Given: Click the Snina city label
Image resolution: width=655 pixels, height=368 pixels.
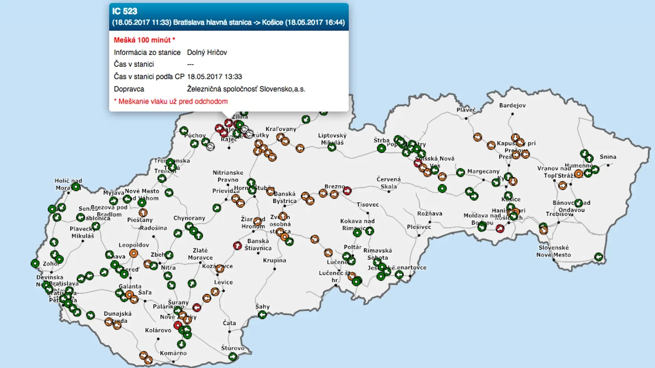Looking at the screenshot, I should 608,157.
